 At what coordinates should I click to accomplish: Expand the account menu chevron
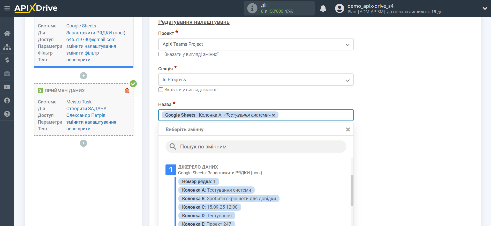pos(485,9)
